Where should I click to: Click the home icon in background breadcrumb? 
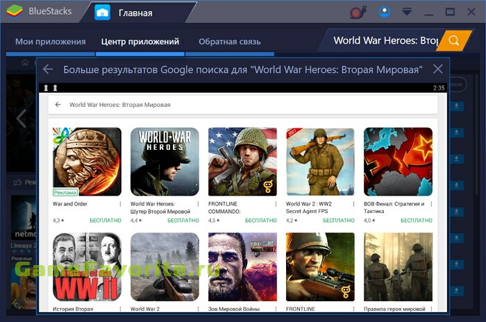click(25, 63)
